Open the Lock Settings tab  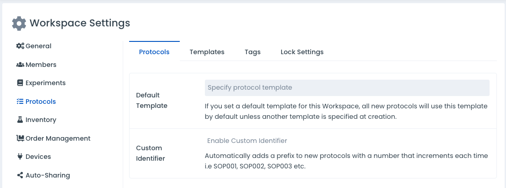tap(302, 52)
